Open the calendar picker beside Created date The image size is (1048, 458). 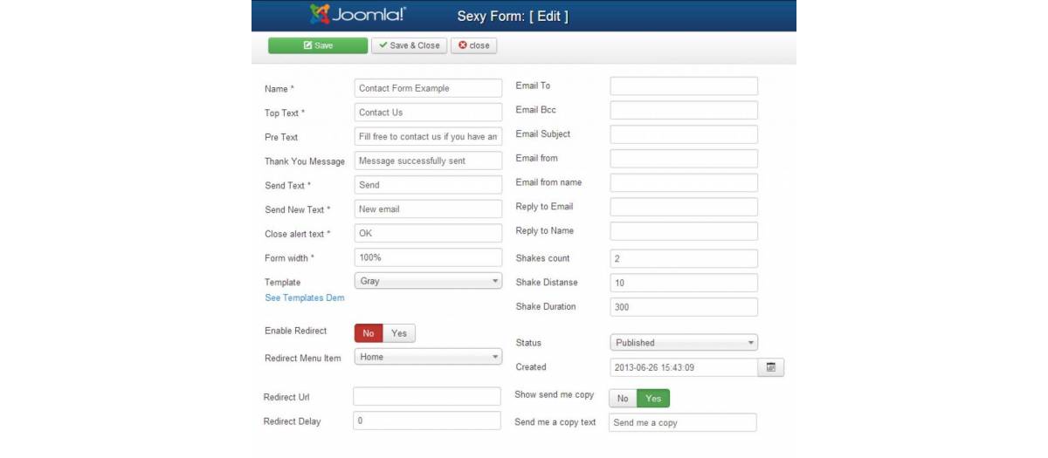coord(771,368)
